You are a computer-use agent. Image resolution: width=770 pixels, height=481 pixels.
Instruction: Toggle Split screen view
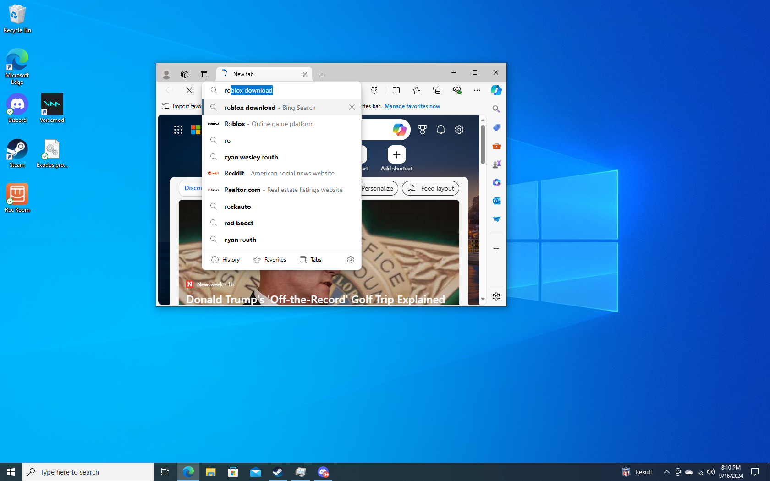coord(396,90)
